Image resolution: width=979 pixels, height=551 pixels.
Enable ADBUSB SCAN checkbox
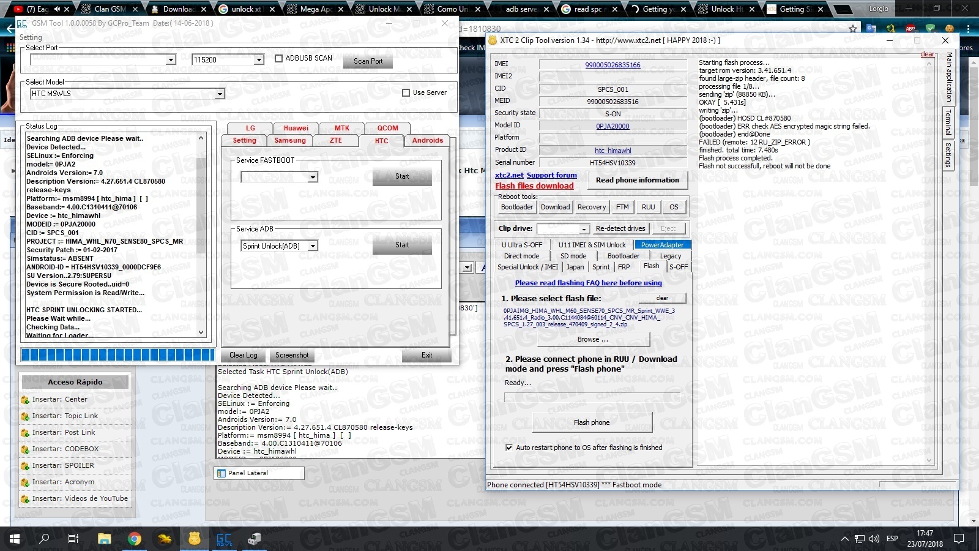coord(279,59)
